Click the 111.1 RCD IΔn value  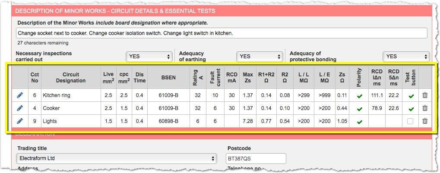[x=377, y=95]
